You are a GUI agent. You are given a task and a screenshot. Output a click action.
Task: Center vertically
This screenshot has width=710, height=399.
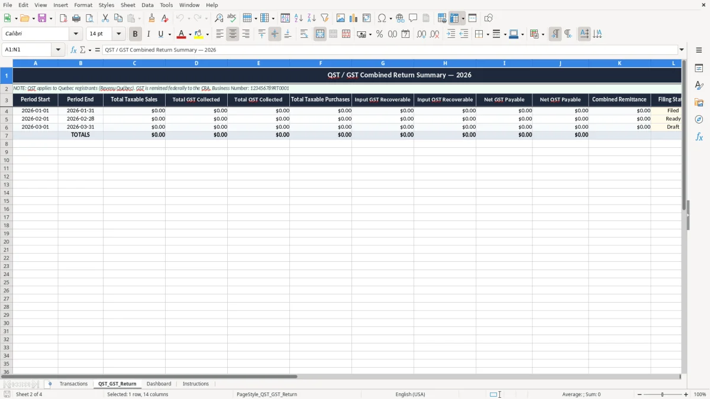click(275, 34)
